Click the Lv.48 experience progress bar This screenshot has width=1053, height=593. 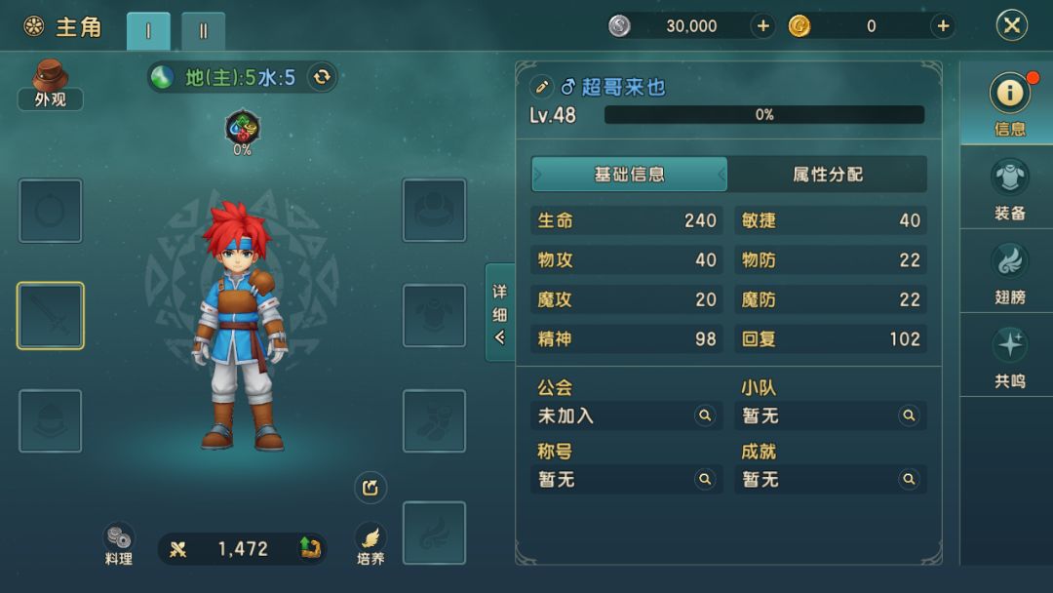point(764,115)
